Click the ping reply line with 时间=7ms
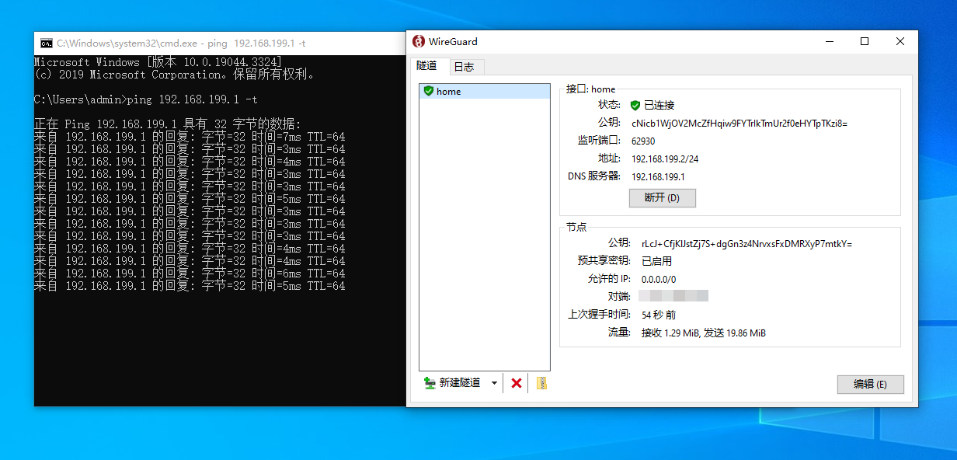The width and height of the screenshot is (957, 460). (190, 137)
